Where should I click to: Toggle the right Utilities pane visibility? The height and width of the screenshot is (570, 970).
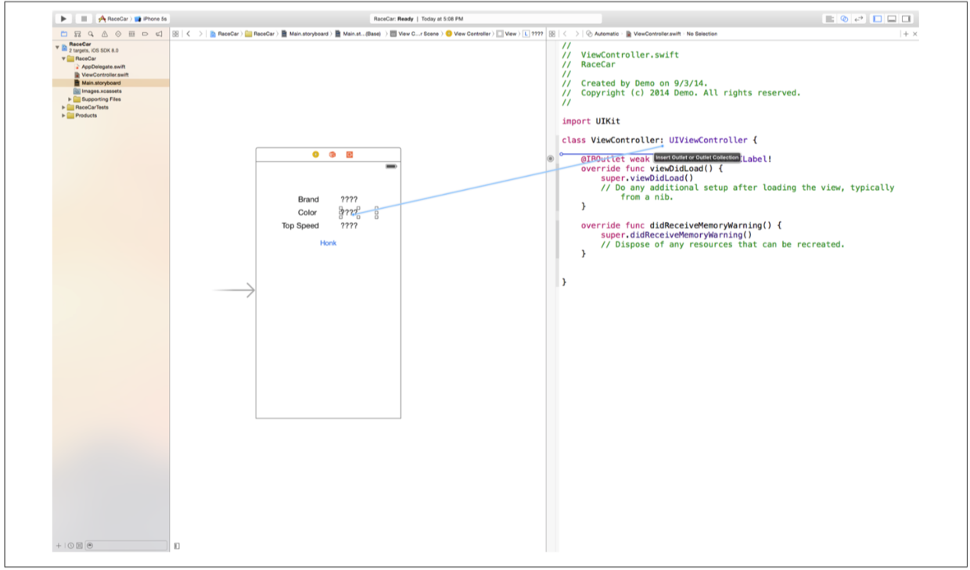(x=906, y=19)
